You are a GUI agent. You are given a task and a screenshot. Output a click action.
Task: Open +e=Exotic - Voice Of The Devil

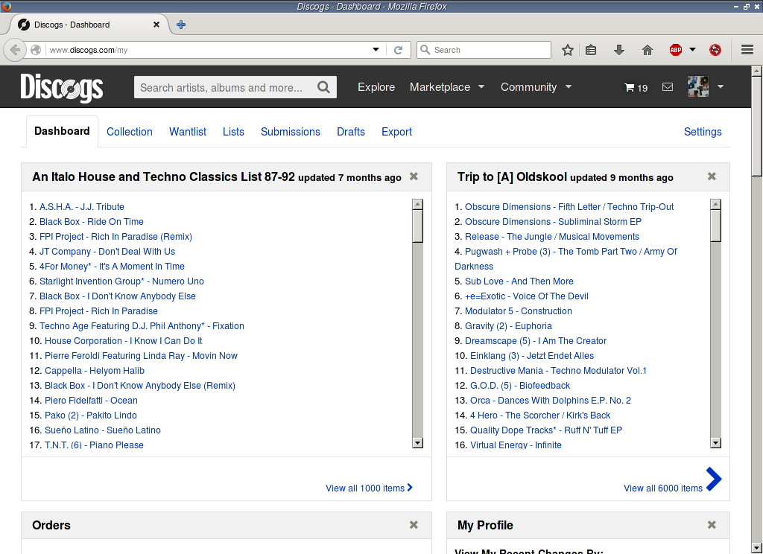click(527, 296)
